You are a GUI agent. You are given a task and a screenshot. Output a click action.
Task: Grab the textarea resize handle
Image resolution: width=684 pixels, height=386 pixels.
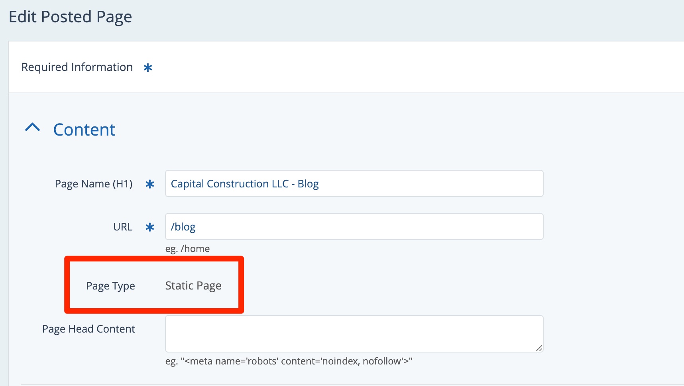[x=539, y=348]
